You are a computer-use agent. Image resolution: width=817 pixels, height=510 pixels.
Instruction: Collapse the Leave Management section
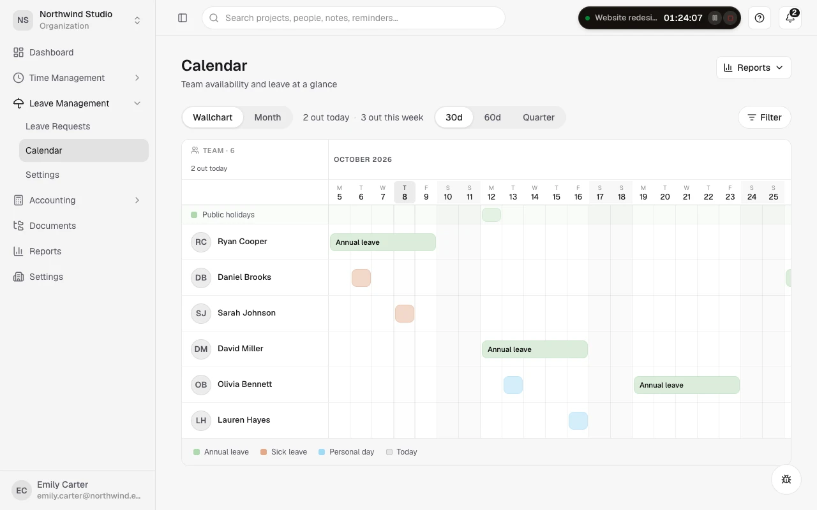(x=77, y=103)
